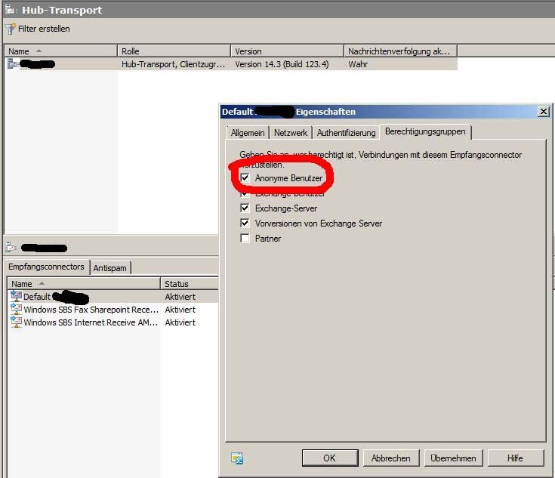This screenshot has height=478, width=555.
Task: Click the Abbrechen button
Action: coord(391,458)
